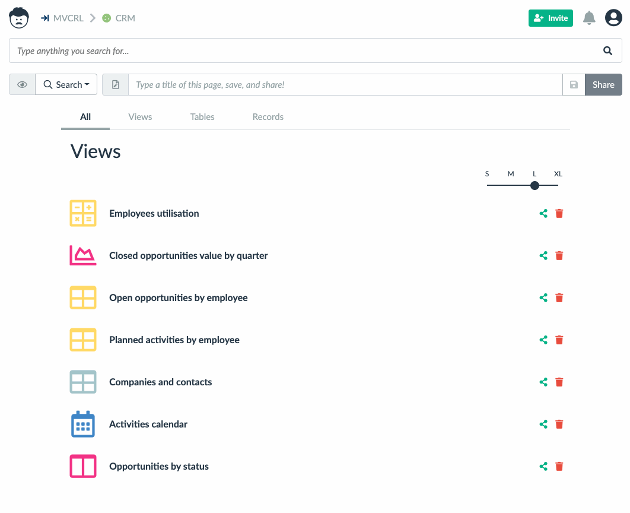Share Opportunities by status view
This screenshot has width=630, height=513.
pos(543,466)
